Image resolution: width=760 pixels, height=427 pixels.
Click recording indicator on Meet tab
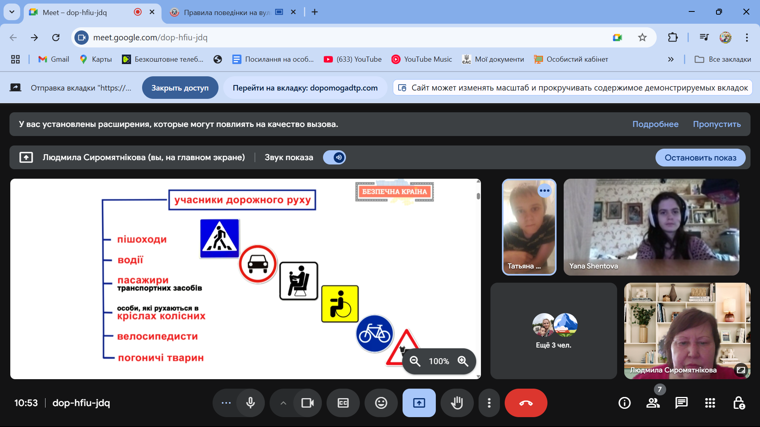[138, 12]
